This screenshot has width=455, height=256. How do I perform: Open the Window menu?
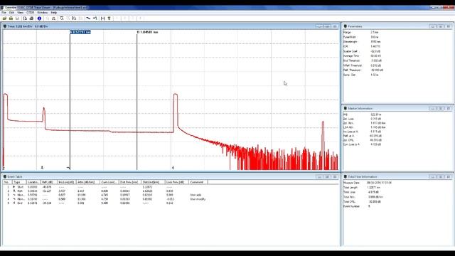click(43, 13)
